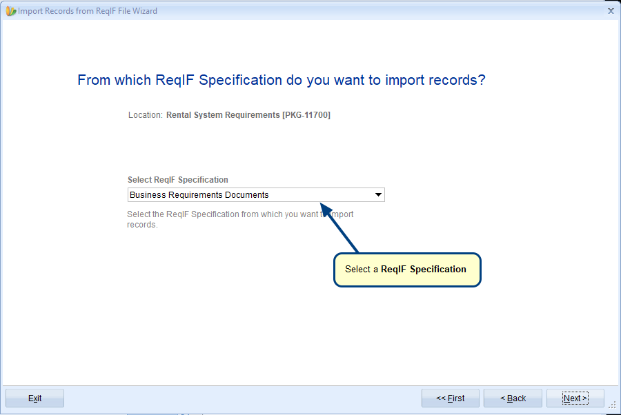Click the blue arrowhead of the callout pointer
621x415 pixels.
pyautogui.click(x=326, y=210)
